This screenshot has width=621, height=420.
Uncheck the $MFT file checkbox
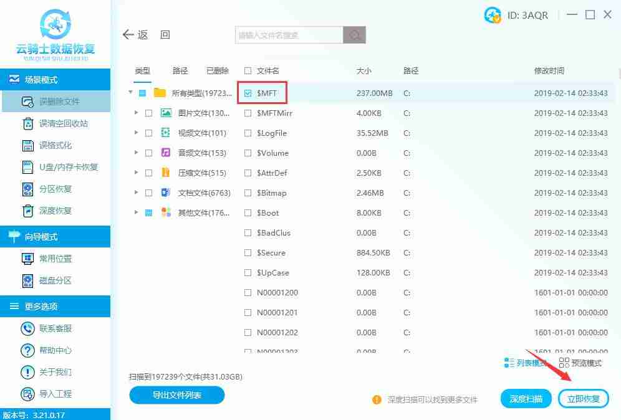(248, 93)
